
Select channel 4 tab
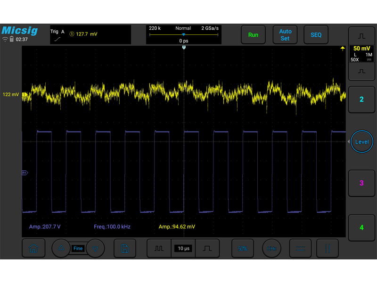pos(361,228)
